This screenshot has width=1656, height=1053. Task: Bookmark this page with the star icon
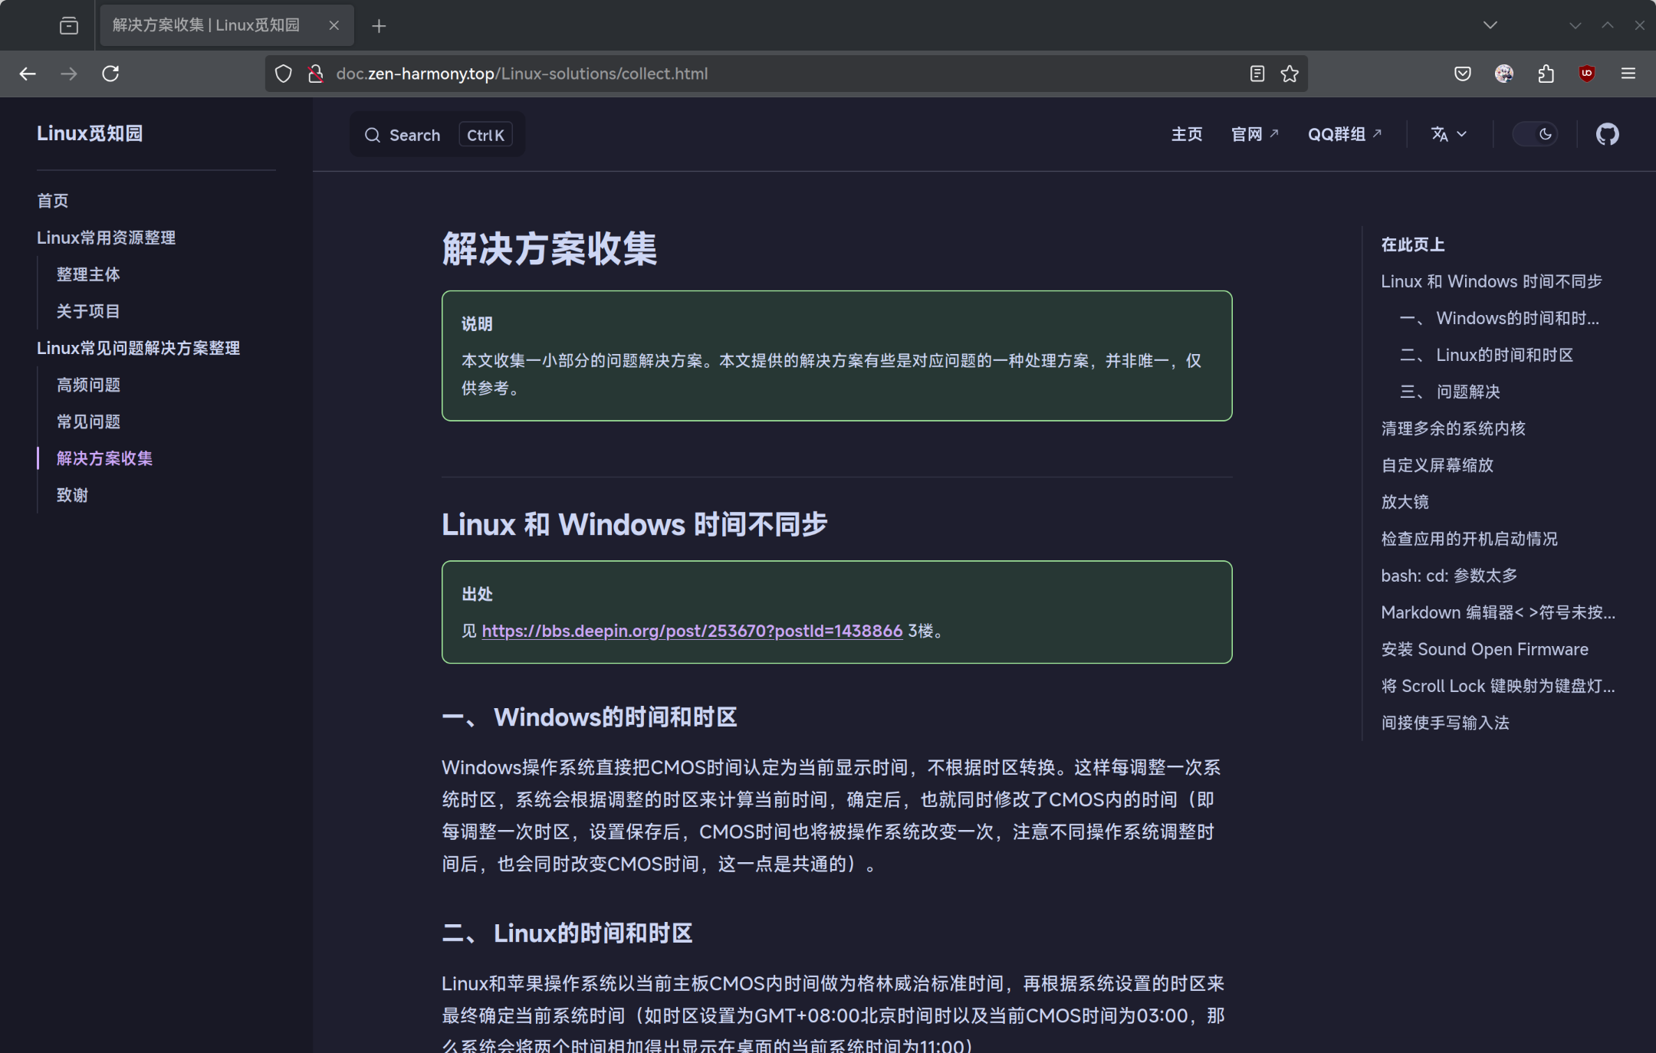point(1289,74)
